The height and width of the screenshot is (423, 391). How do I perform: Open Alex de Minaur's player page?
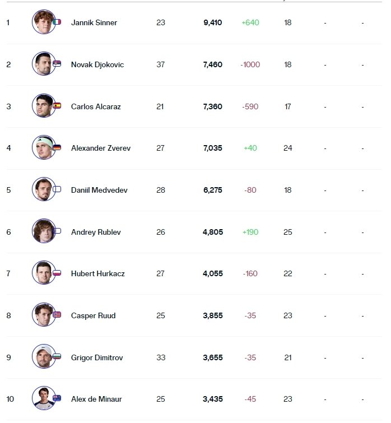pos(96,399)
